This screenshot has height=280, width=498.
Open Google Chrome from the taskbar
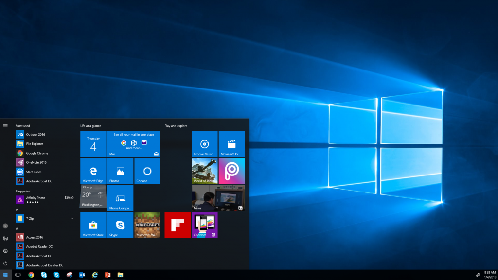coord(31,275)
